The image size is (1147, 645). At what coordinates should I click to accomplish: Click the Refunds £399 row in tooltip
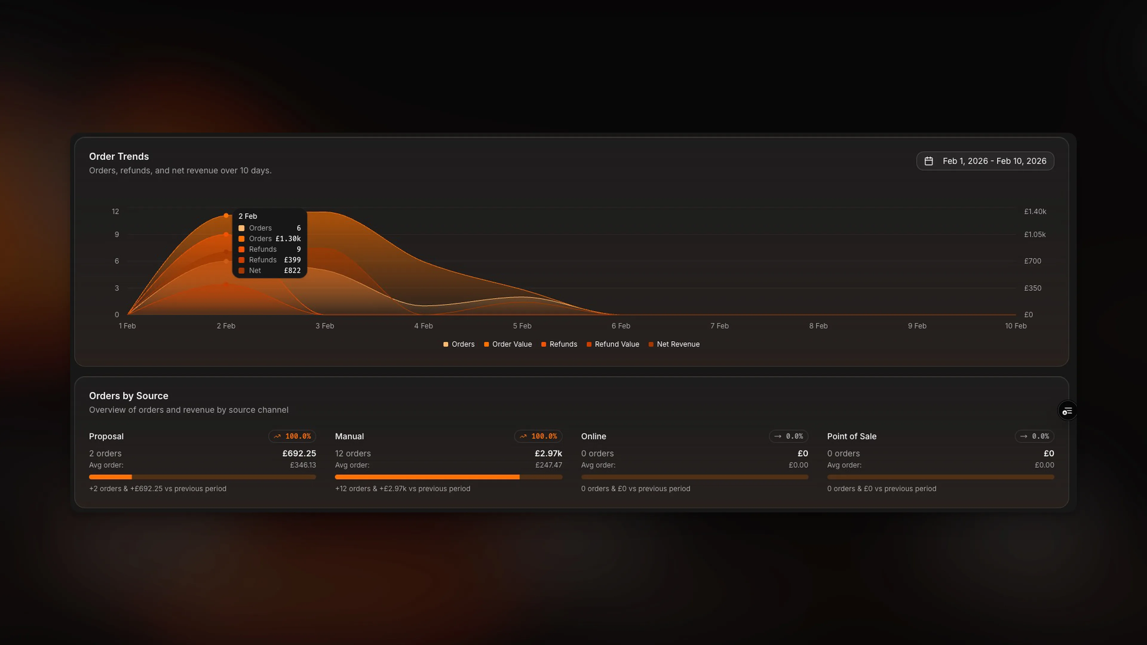269,260
